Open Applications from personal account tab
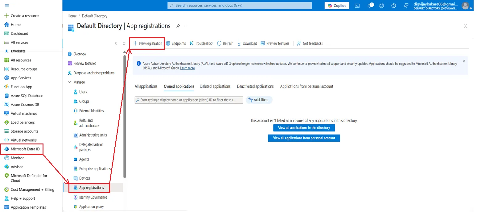This screenshot has height=212, width=477. [307, 86]
